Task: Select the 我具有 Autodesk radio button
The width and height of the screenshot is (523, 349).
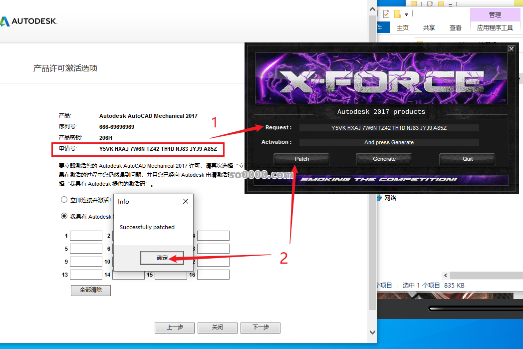Action: 64,216
